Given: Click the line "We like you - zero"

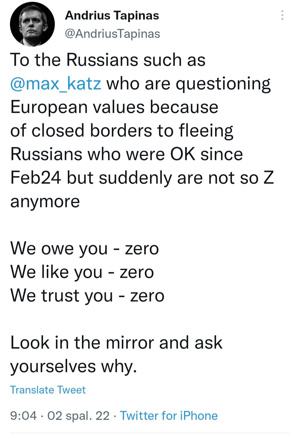Looking at the screenshot, I should 82,272.
